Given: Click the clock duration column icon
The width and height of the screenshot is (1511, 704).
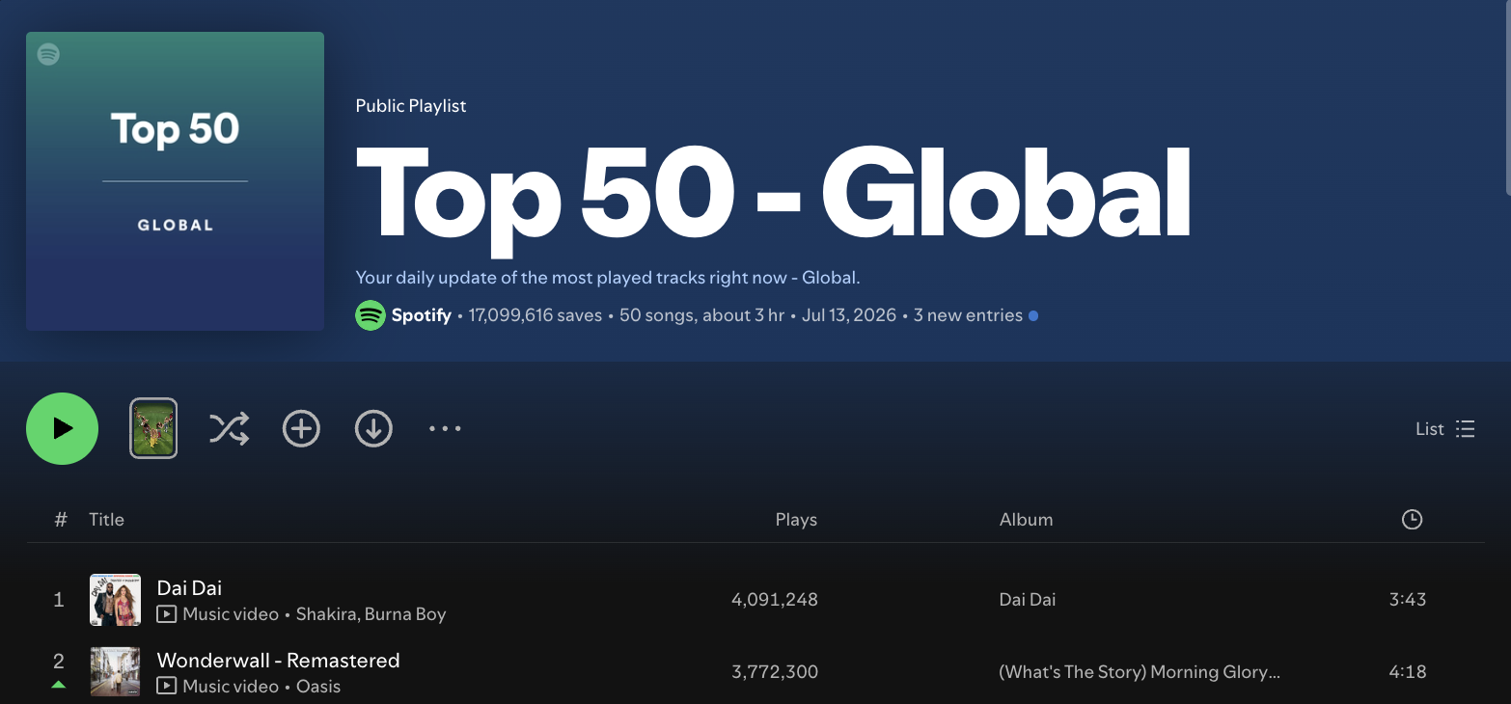Looking at the screenshot, I should click(1412, 520).
